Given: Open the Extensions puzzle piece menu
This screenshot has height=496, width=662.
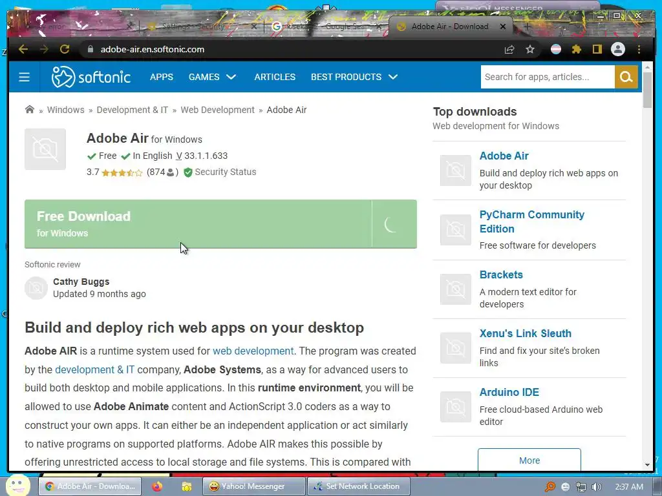Looking at the screenshot, I should [576, 49].
